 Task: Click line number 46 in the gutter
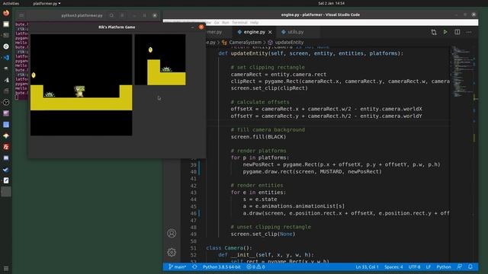193,213
